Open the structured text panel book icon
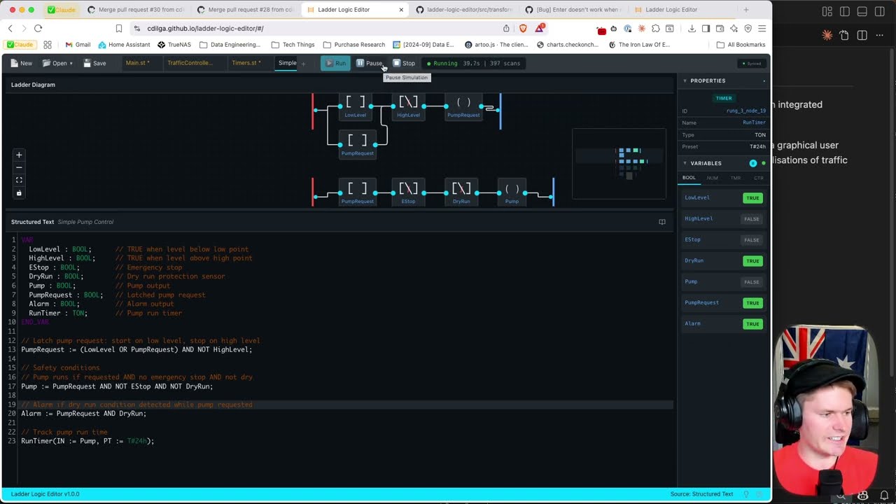The width and height of the screenshot is (896, 504). 662,222
